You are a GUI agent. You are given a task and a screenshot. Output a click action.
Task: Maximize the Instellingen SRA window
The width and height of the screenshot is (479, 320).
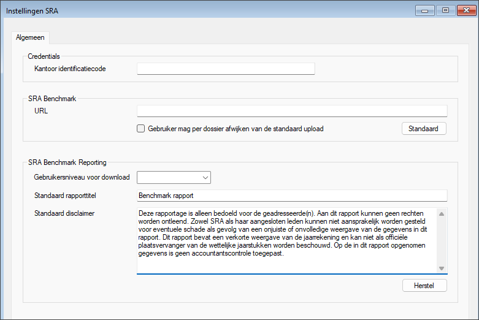[x=445, y=10]
